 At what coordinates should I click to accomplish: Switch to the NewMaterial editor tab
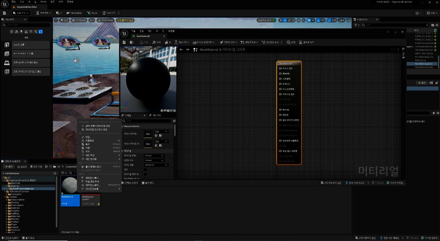click(x=143, y=36)
